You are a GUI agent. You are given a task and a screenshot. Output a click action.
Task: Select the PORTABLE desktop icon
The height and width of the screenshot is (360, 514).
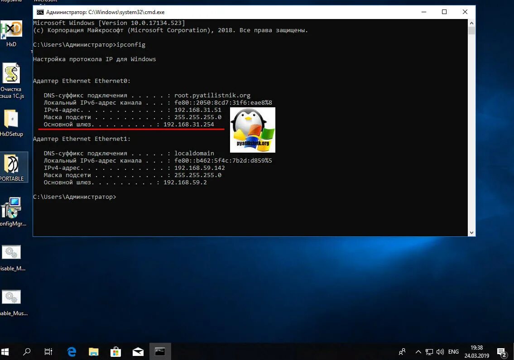coord(13,167)
